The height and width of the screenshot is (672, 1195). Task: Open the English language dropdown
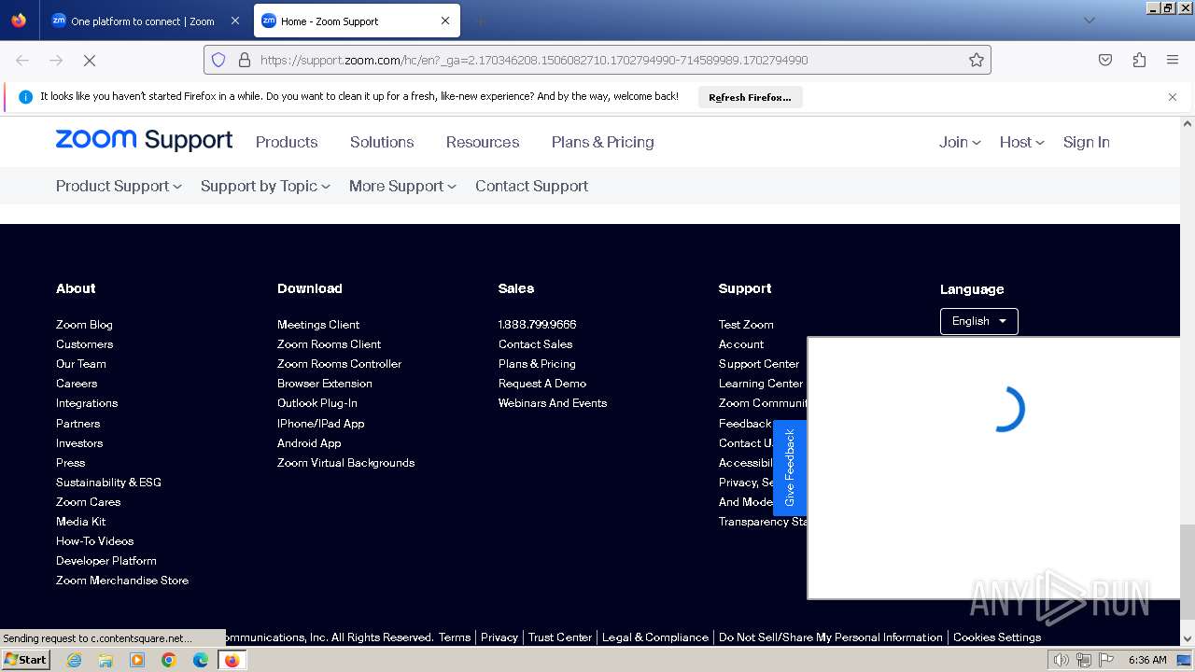[x=978, y=321]
